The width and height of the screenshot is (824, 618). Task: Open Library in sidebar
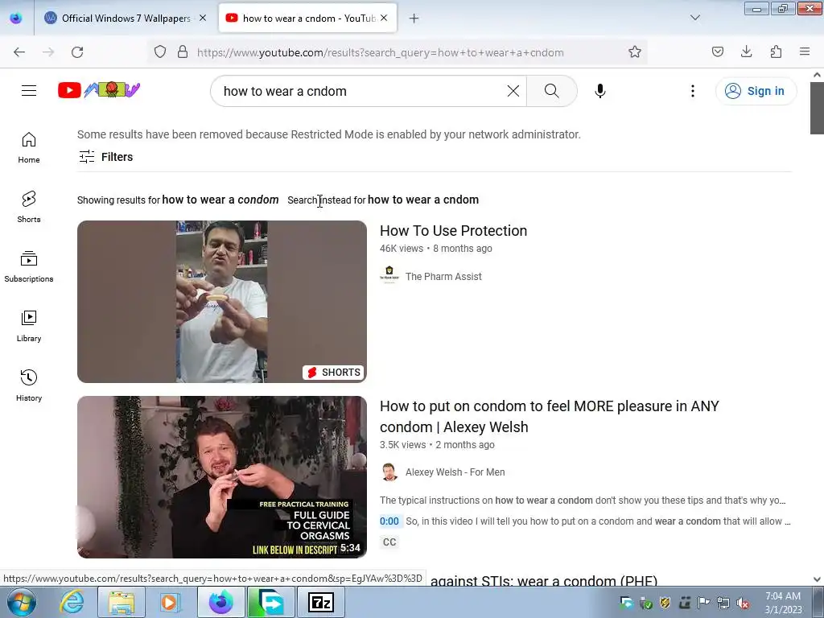(29, 327)
